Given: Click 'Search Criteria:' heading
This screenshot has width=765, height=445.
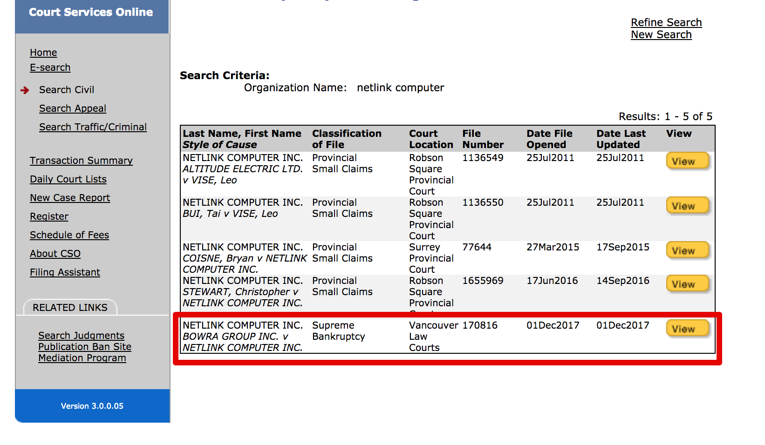Looking at the screenshot, I should click(225, 75).
